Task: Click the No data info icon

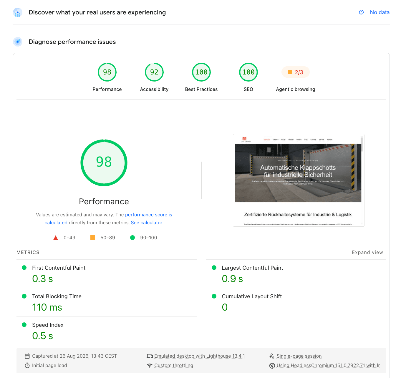Action: pos(361,12)
